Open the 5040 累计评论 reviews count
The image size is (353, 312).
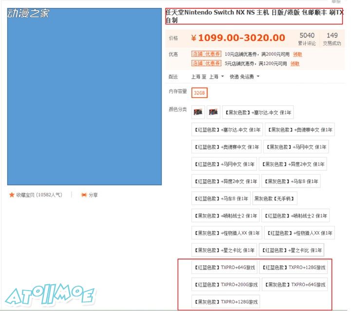[x=307, y=39]
